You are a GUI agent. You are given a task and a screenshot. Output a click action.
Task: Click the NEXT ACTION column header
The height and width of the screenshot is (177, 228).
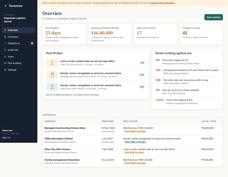pos(130,121)
